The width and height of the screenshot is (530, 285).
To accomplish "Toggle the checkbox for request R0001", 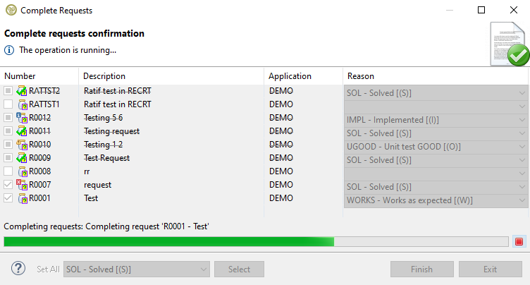I will pos(8,198).
